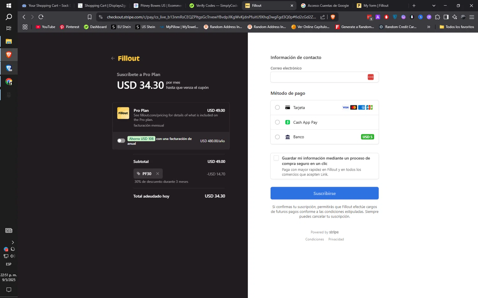
Task: Click the bookmark icon in the toolbar
Action: click(x=90, y=17)
